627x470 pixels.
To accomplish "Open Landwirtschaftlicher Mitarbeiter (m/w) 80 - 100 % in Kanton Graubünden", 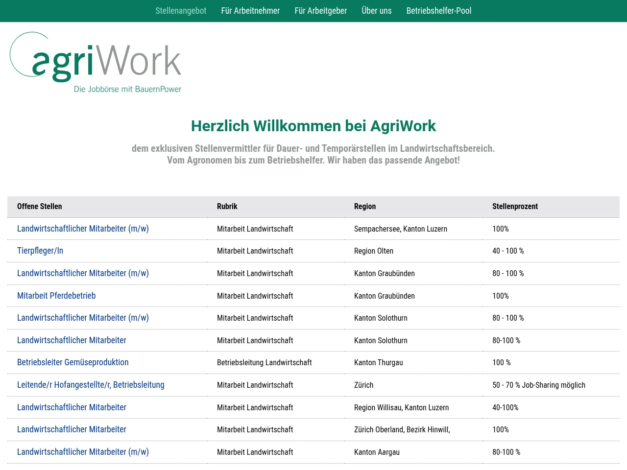I will (x=83, y=273).
